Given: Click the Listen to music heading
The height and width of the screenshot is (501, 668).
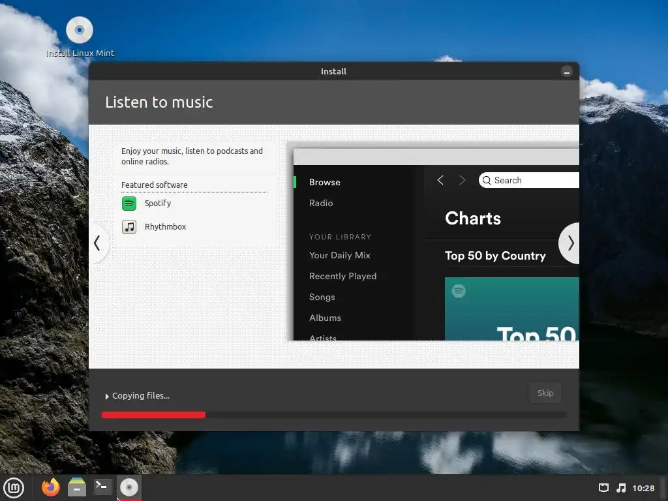Looking at the screenshot, I should click(x=159, y=102).
